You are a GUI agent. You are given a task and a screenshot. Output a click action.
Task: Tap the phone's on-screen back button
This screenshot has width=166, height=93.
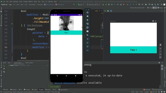coord(57,76)
